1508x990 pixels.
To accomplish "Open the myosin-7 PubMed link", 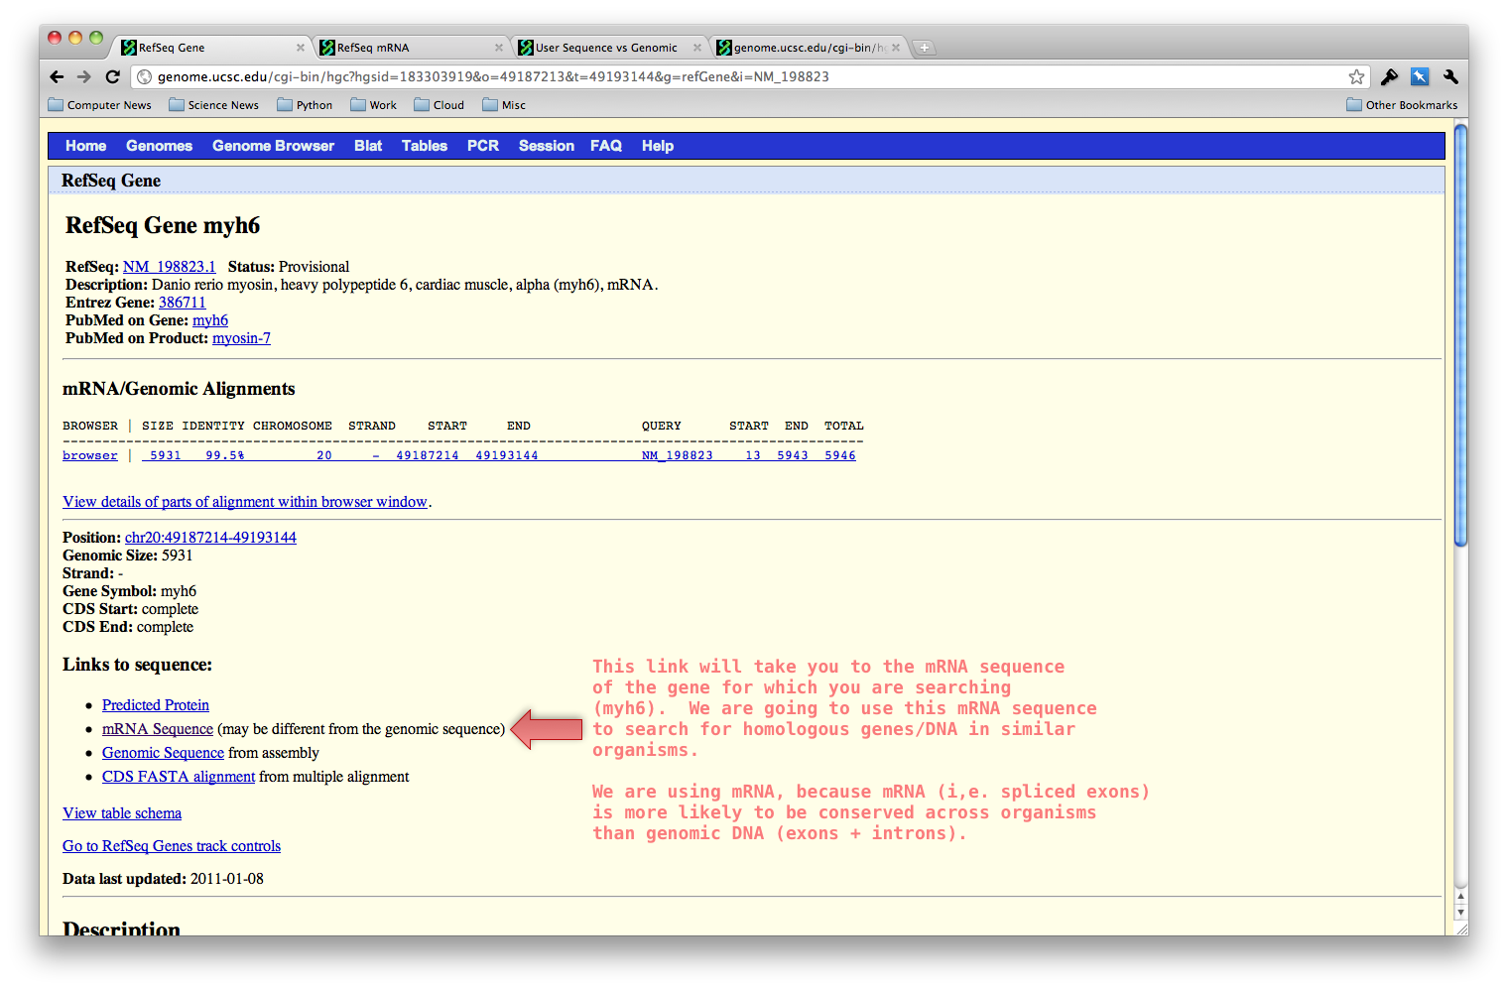I will 241,338.
